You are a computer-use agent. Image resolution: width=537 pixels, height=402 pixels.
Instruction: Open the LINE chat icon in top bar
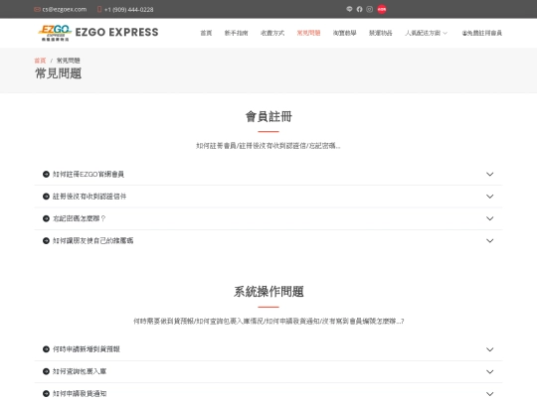pyautogui.click(x=349, y=9)
